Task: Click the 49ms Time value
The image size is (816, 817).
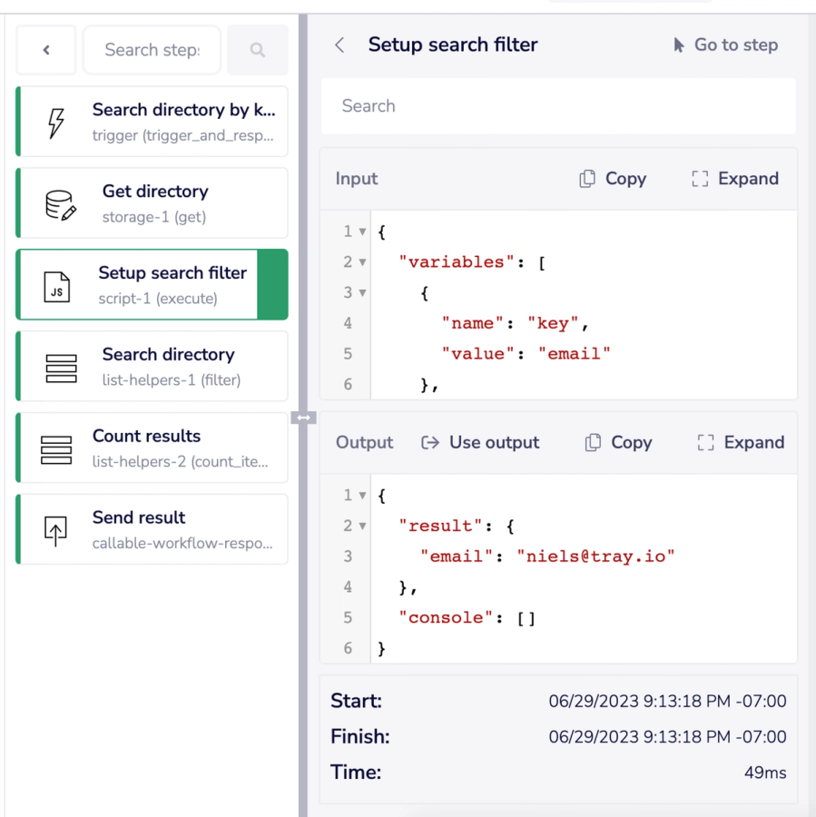Action: [765, 773]
